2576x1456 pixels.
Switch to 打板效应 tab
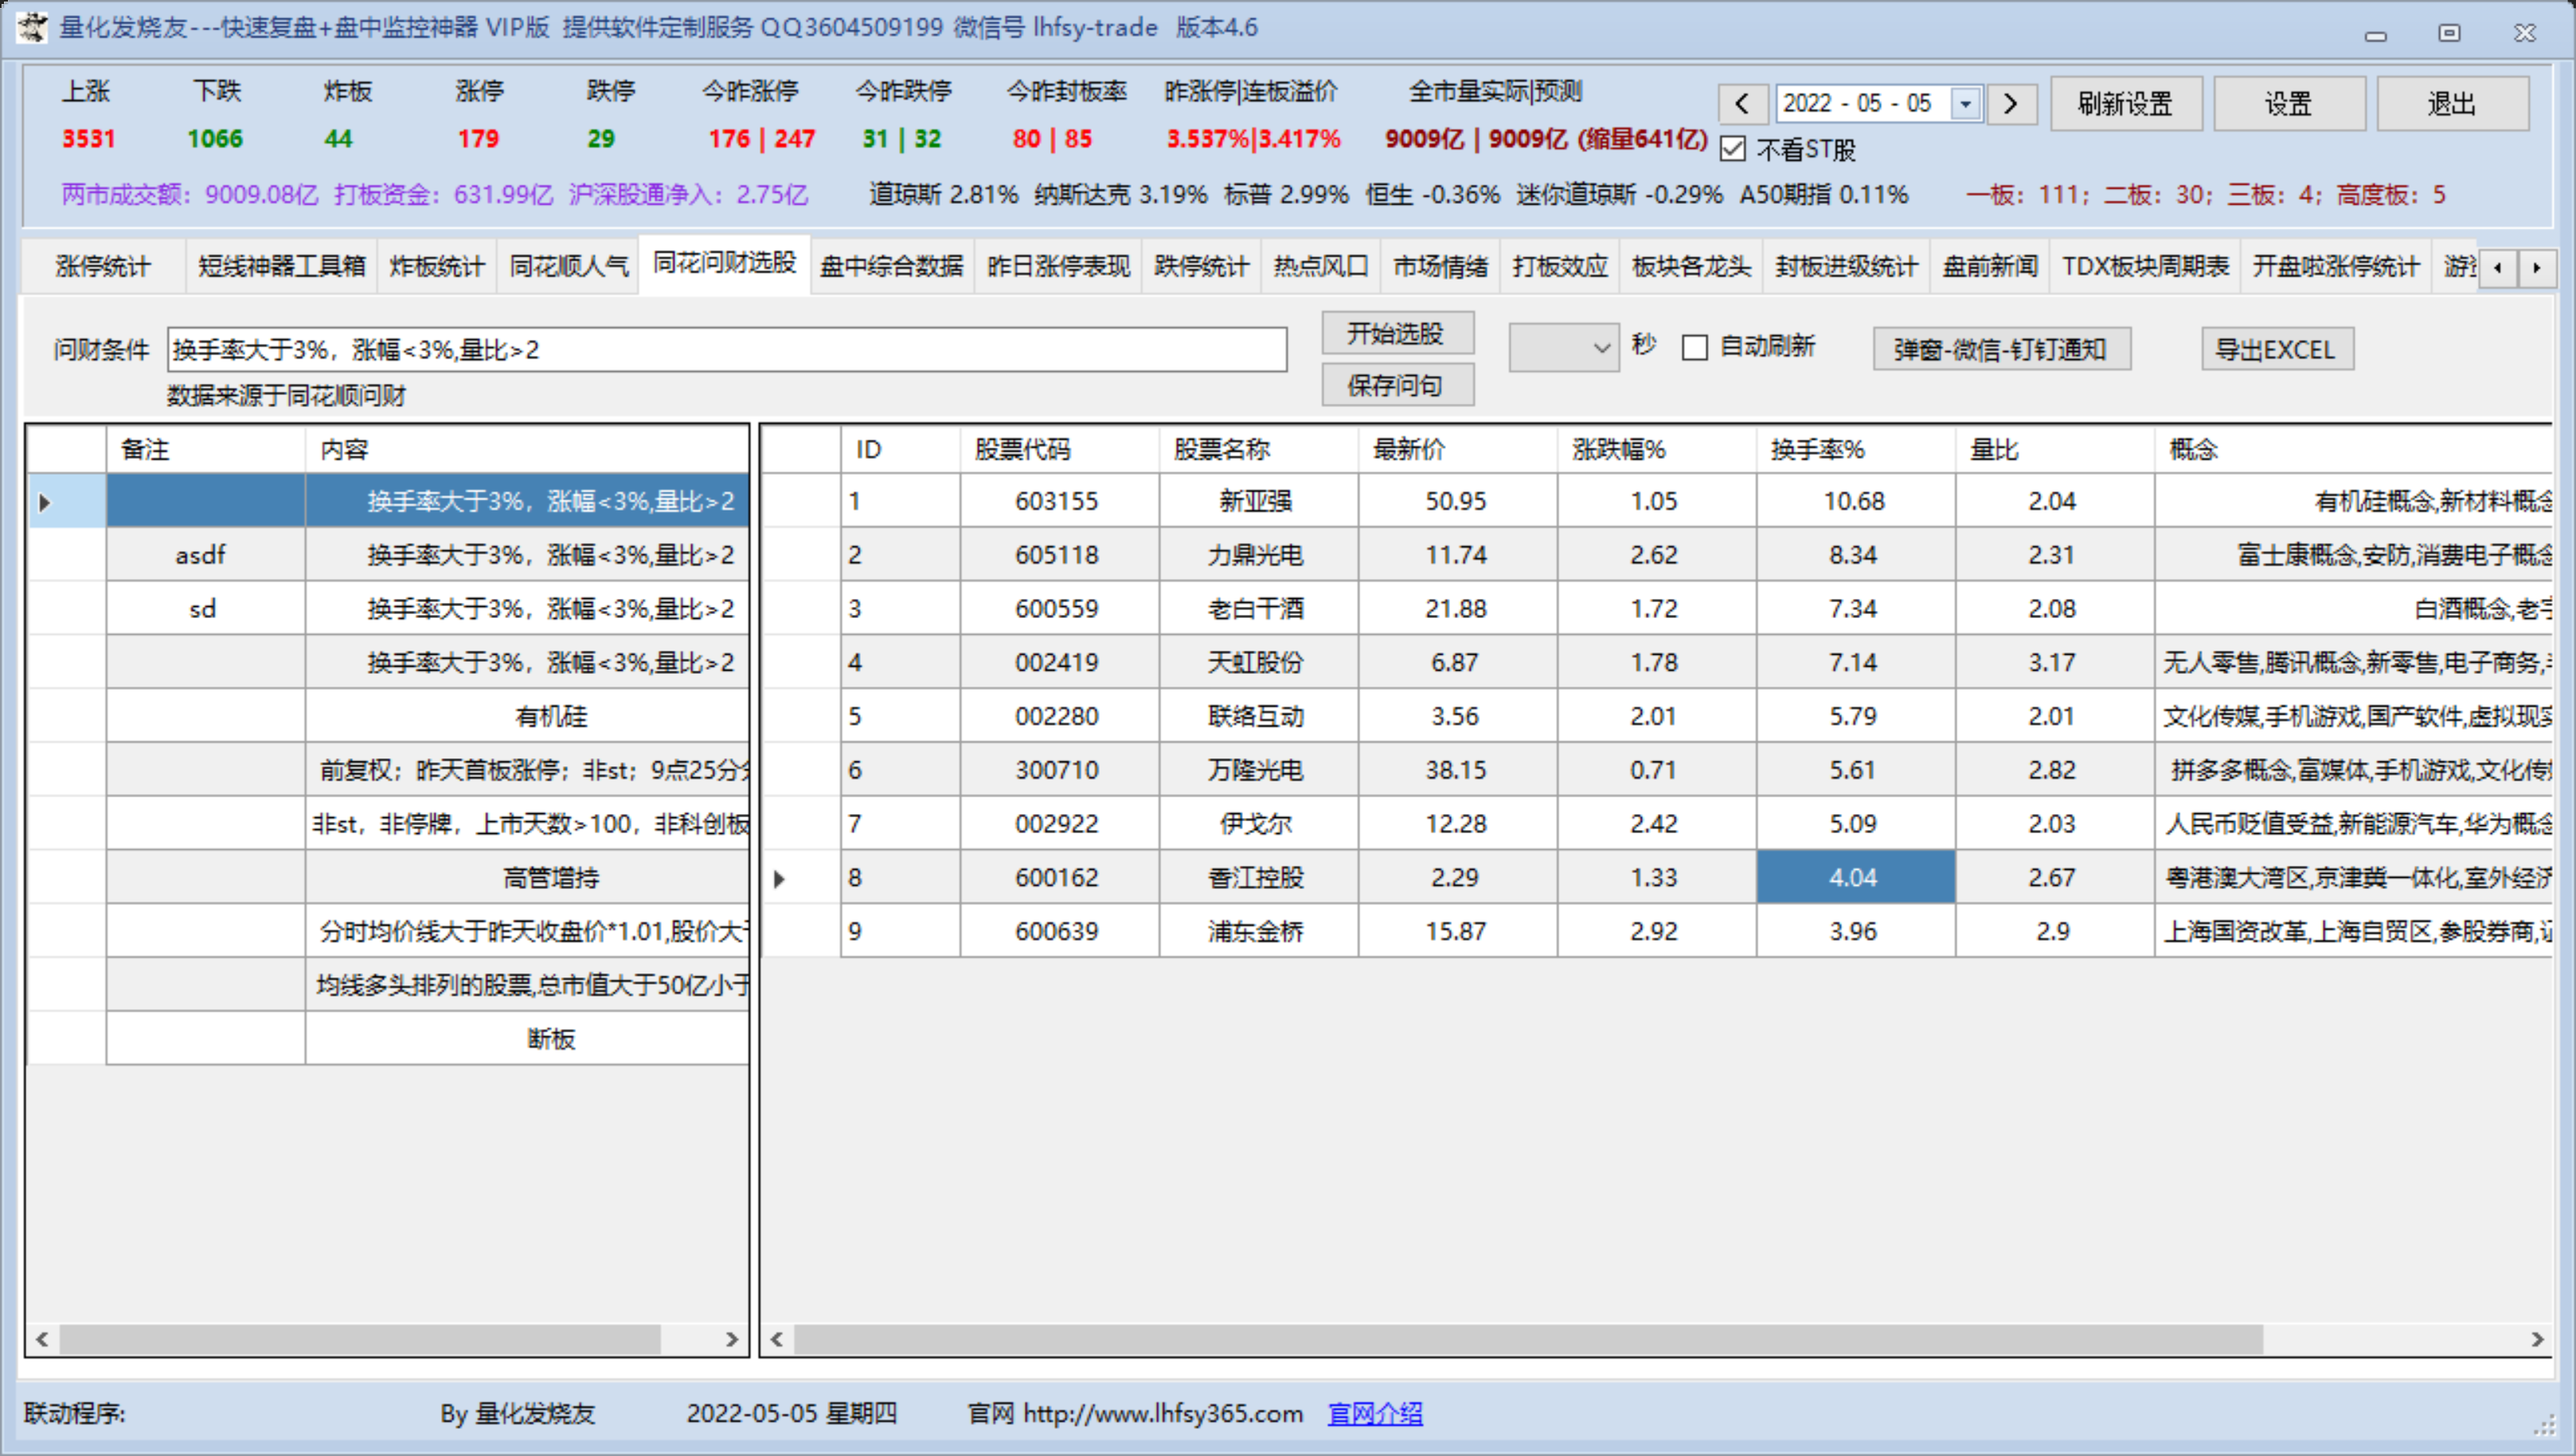pos(1560,267)
